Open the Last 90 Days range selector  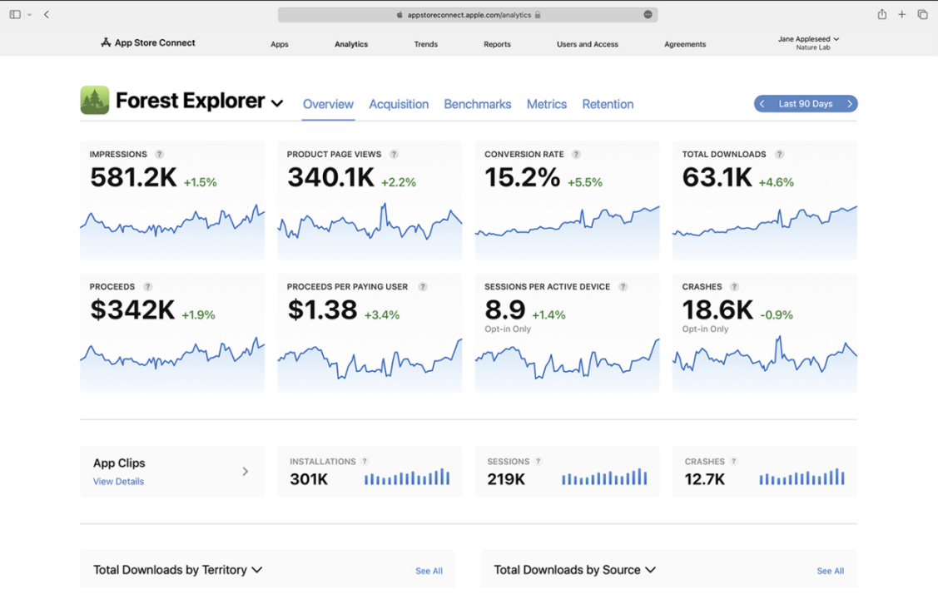(x=805, y=104)
